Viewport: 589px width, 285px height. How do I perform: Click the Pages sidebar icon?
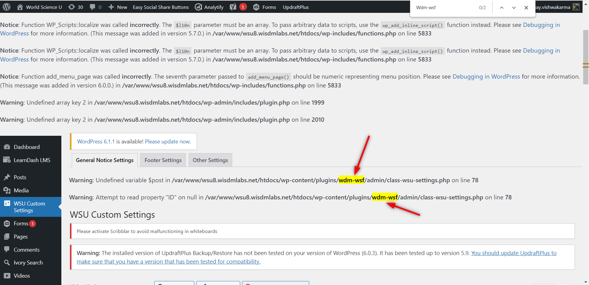pos(7,236)
